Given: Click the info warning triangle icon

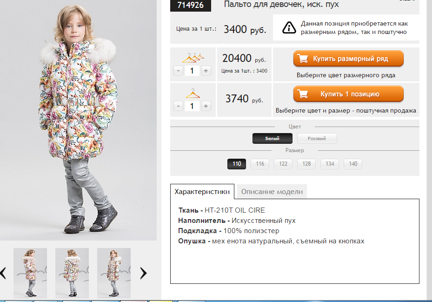Looking at the screenshot, I should 289,27.
